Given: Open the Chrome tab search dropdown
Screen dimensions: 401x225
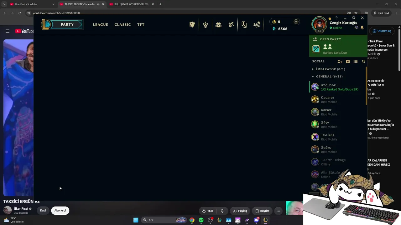Looking at the screenshot, I should coord(4,4).
